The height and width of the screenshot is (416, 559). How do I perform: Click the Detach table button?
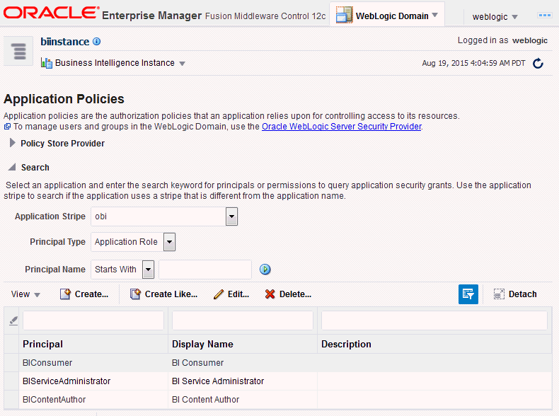pos(515,294)
